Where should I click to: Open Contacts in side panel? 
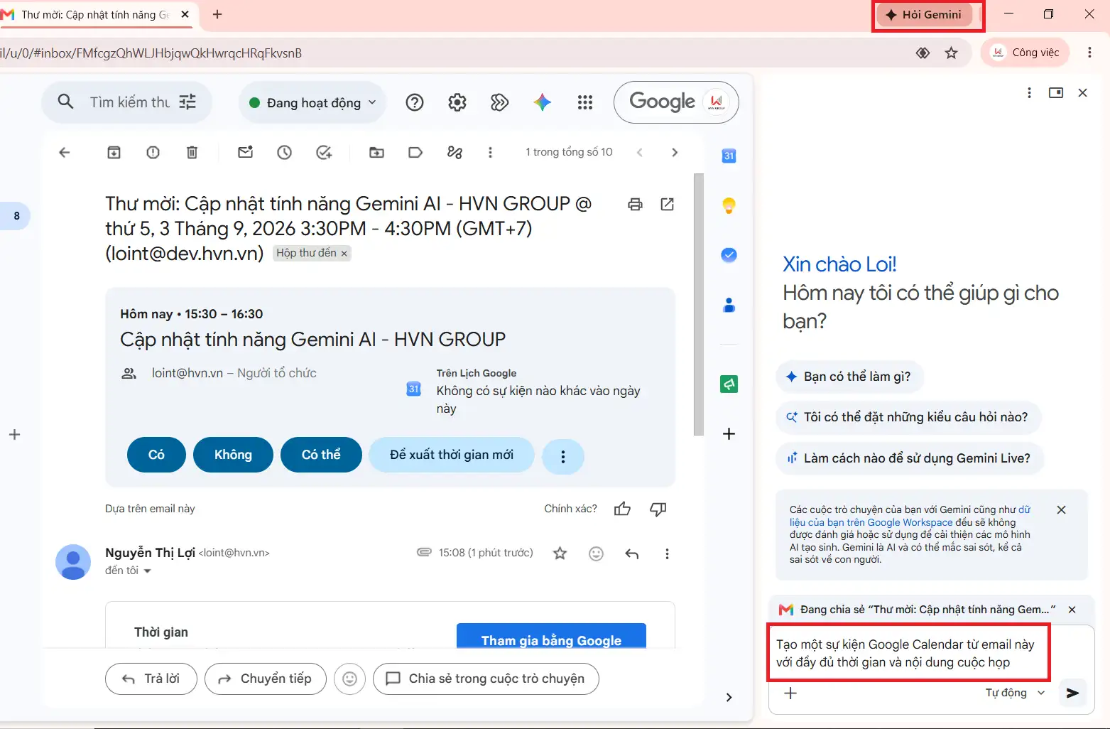[729, 306]
